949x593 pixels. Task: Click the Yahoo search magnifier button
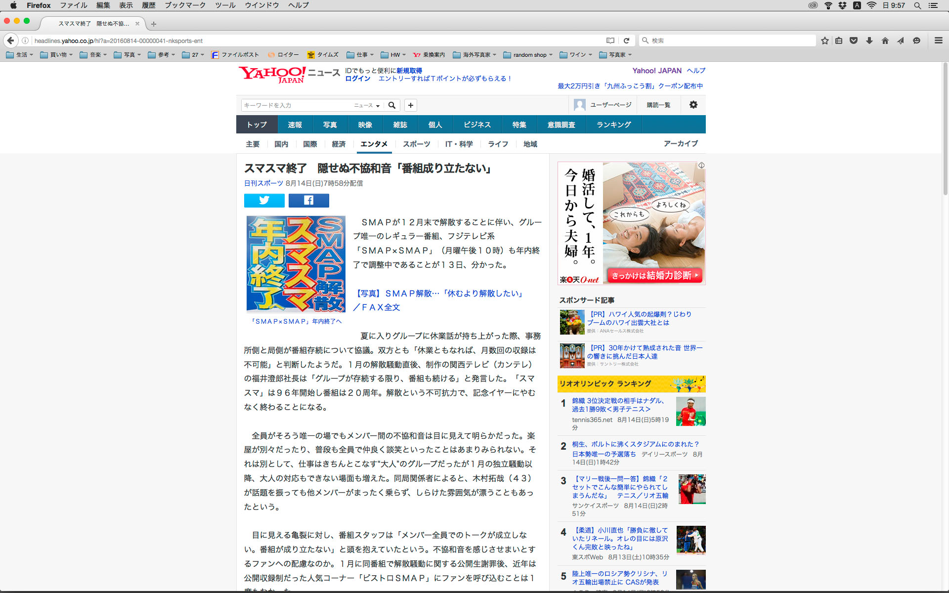392,105
